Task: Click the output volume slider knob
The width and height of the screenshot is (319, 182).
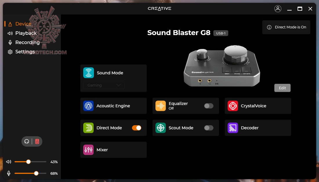Action: (28, 162)
